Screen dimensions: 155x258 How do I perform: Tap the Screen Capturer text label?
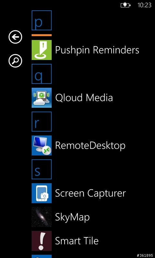(90, 193)
